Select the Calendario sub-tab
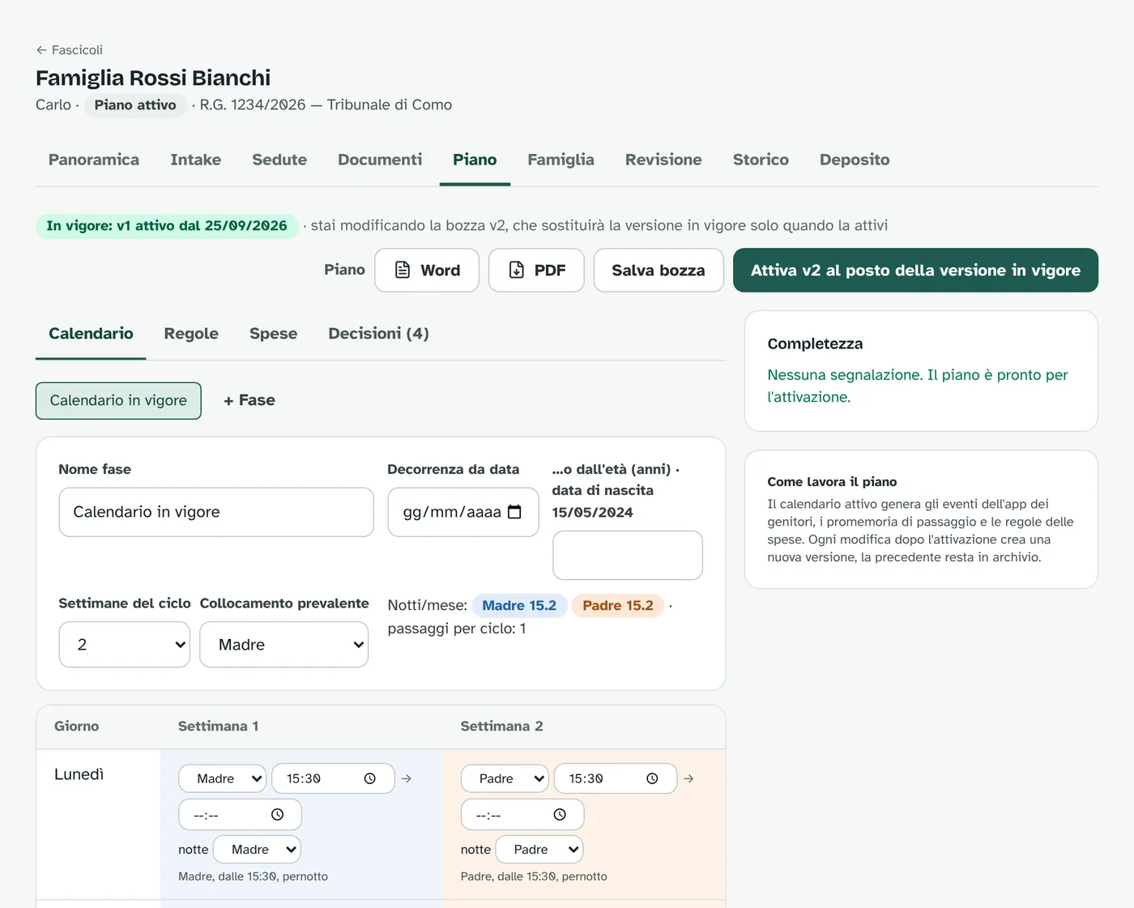Viewport: 1134px width, 908px height. click(x=91, y=334)
